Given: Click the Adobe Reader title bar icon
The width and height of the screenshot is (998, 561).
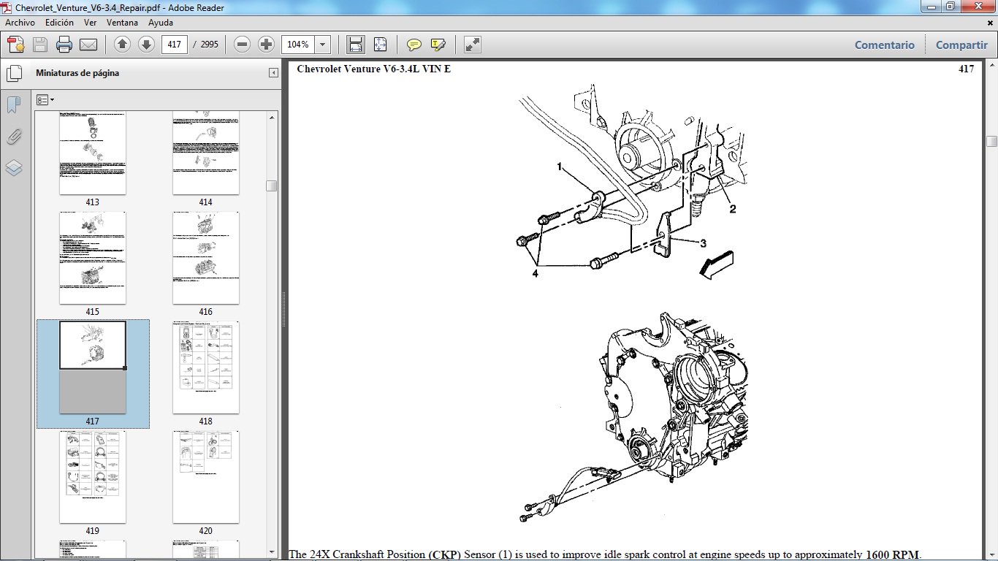Looking at the screenshot, I should tap(8, 7).
